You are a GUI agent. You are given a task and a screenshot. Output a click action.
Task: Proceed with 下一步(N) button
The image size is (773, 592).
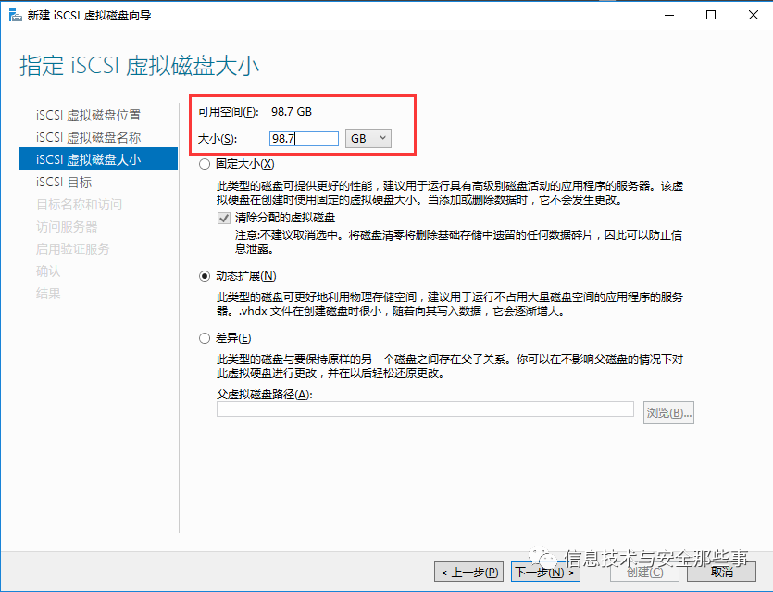[545, 573]
